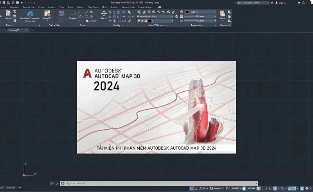Open the color ByLayer dropdown
313x192 pixels.
(x=201, y=12)
